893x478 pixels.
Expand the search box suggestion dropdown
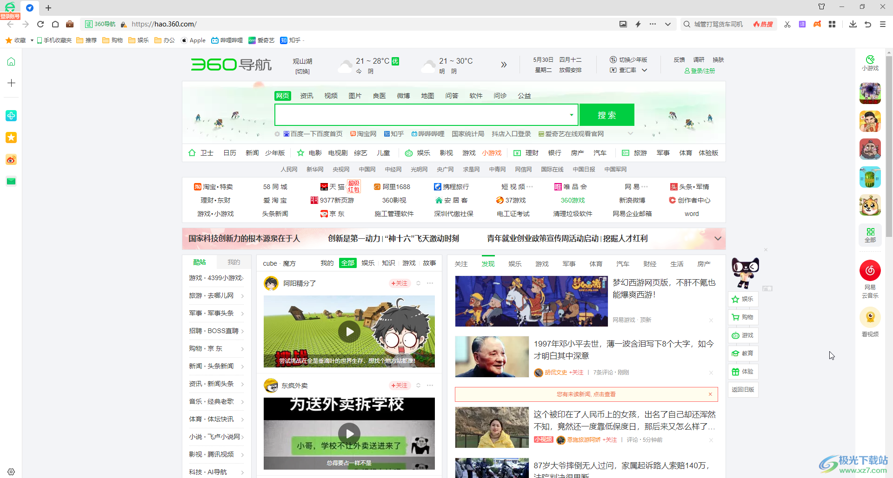(x=571, y=115)
